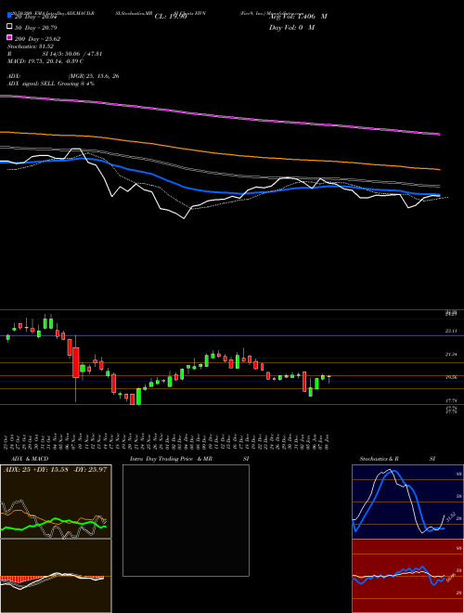Select the "20 Day - 20.04" legend text
This screenshot has height=613, width=464.
(35, 16)
